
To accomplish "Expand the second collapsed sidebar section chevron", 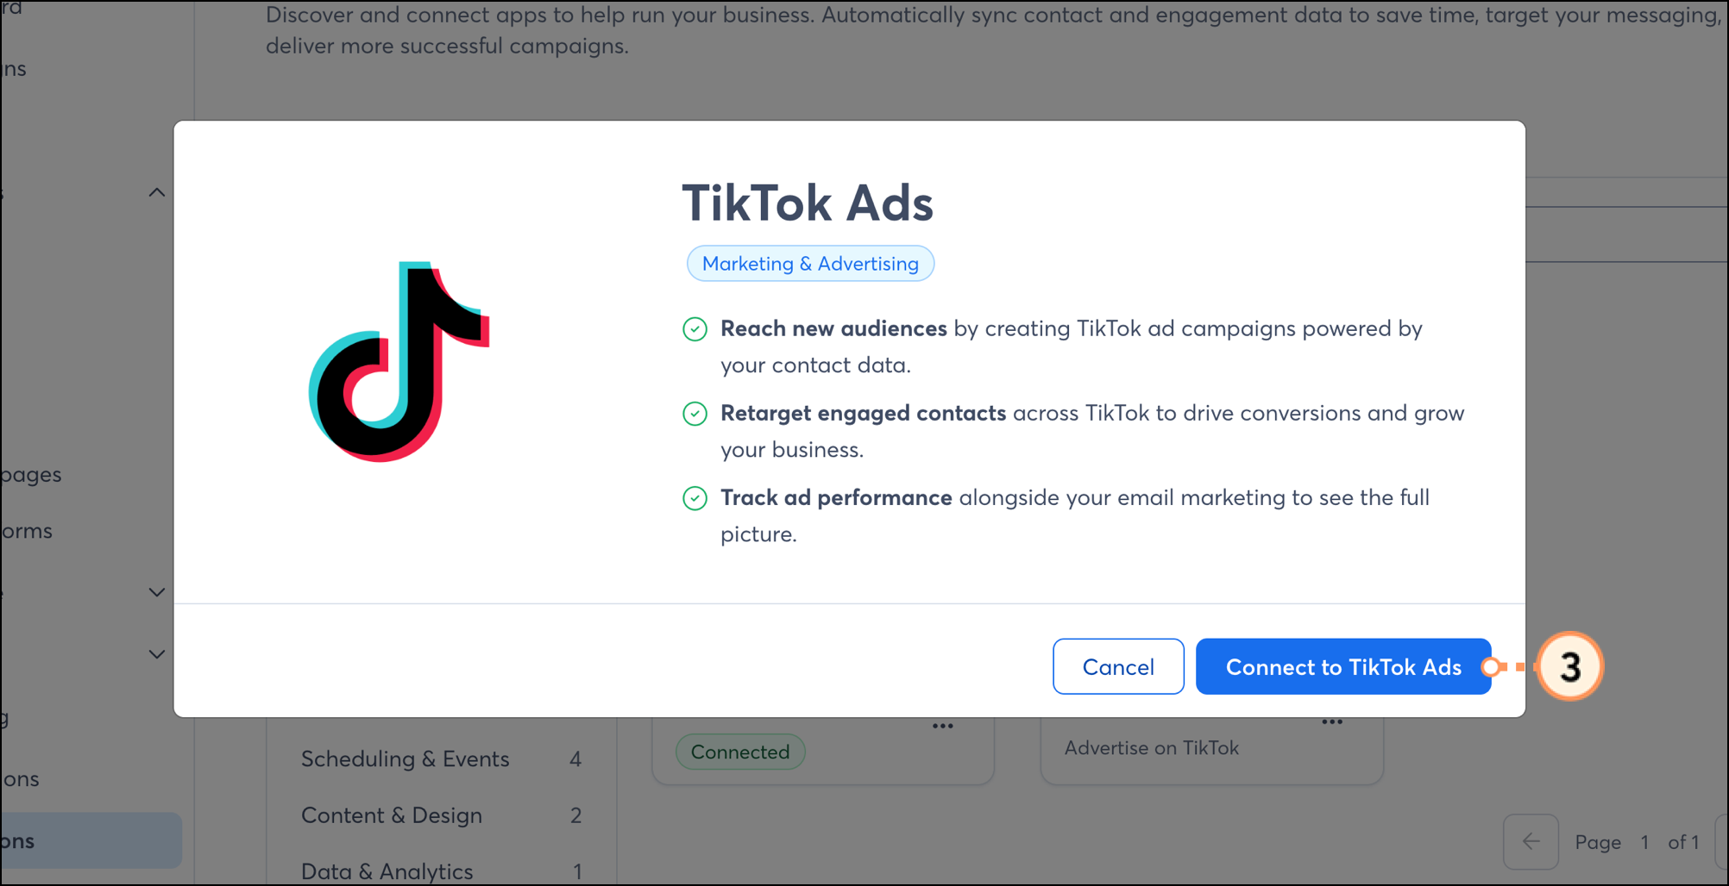I will coord(156,653).
